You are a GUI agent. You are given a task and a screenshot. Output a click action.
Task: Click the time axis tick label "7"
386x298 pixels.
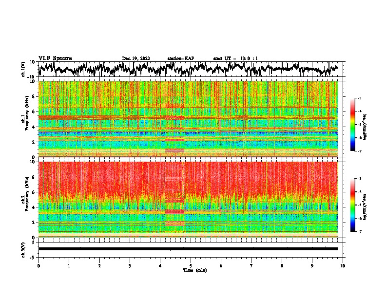(251, 266)
